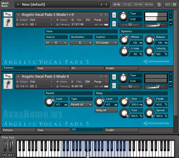Screen dimensions: 179x158
Task: Toggle PV button of Mode I + II instrument
Action: click(x=171, y=24)
